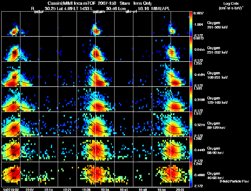Click the '0.1637' colorbar maximum value
This screenshot has width=251, height=191.
[199, 13]
